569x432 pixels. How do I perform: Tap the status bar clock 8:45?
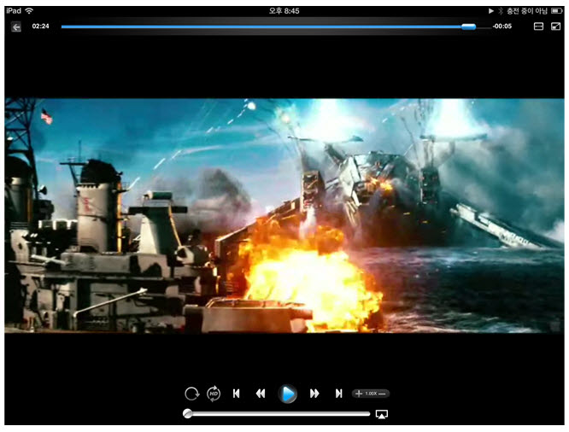[x=284, y=11]
